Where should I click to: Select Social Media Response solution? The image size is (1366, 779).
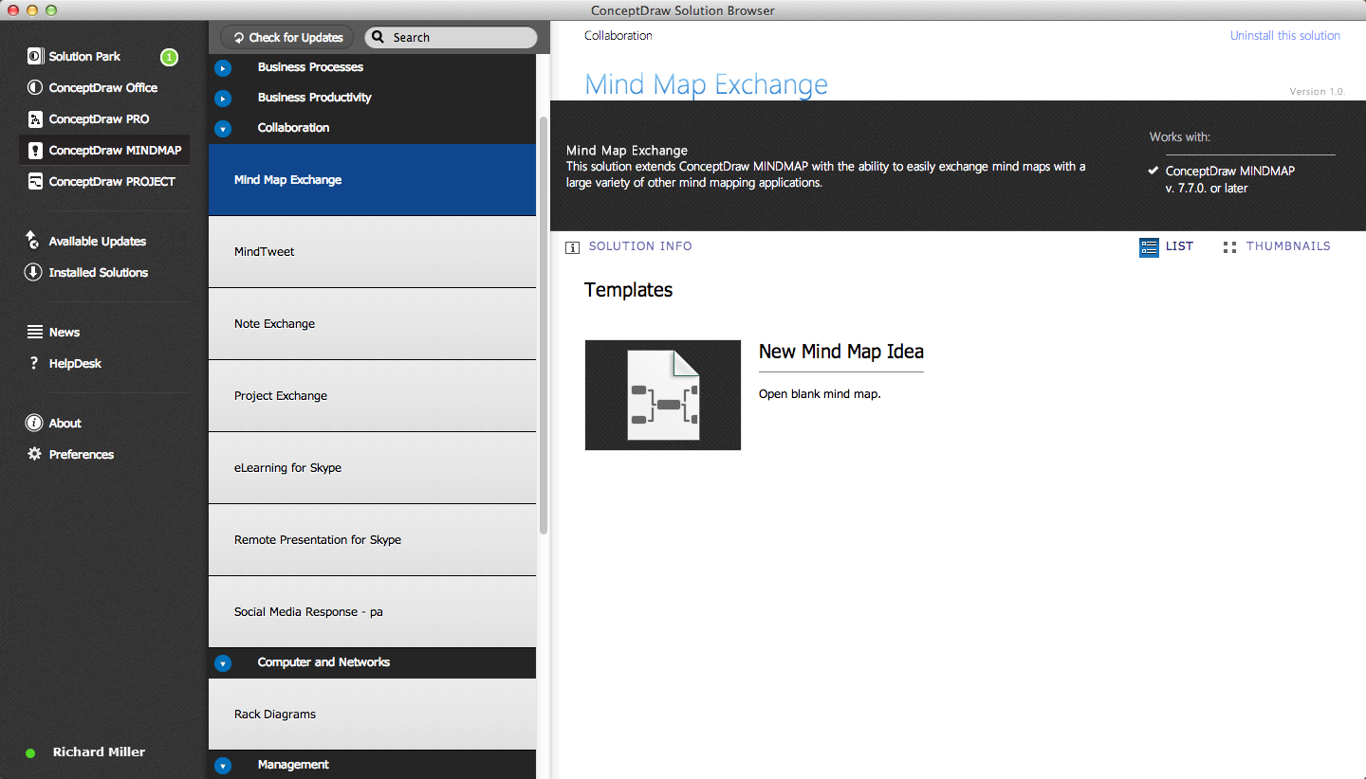tap(372, 612)
